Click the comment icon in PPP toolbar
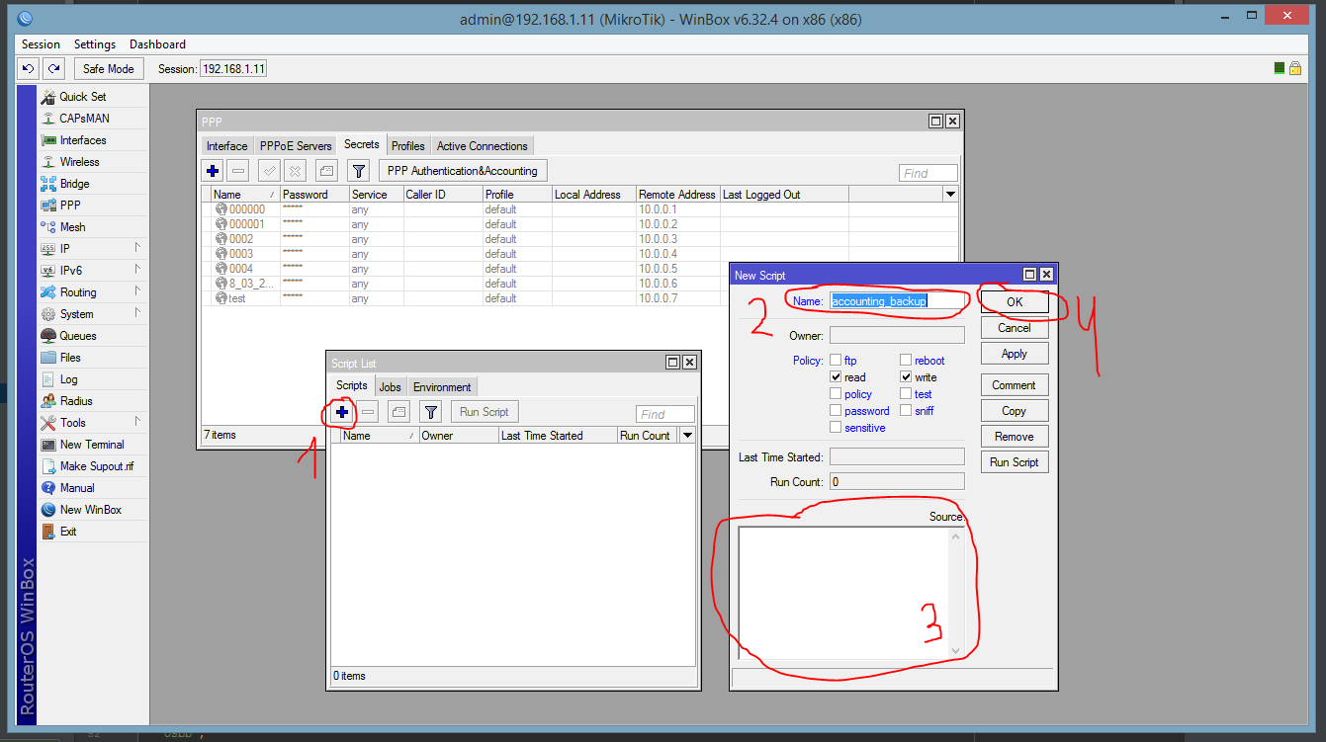The width and height of the screenshot is (1326, 742). [x=326, y=171]
